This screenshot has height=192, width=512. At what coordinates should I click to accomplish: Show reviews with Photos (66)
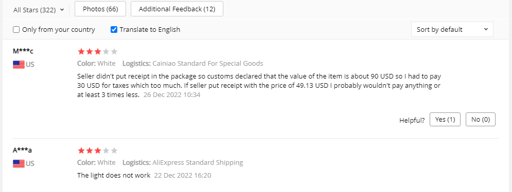(100, 9)
